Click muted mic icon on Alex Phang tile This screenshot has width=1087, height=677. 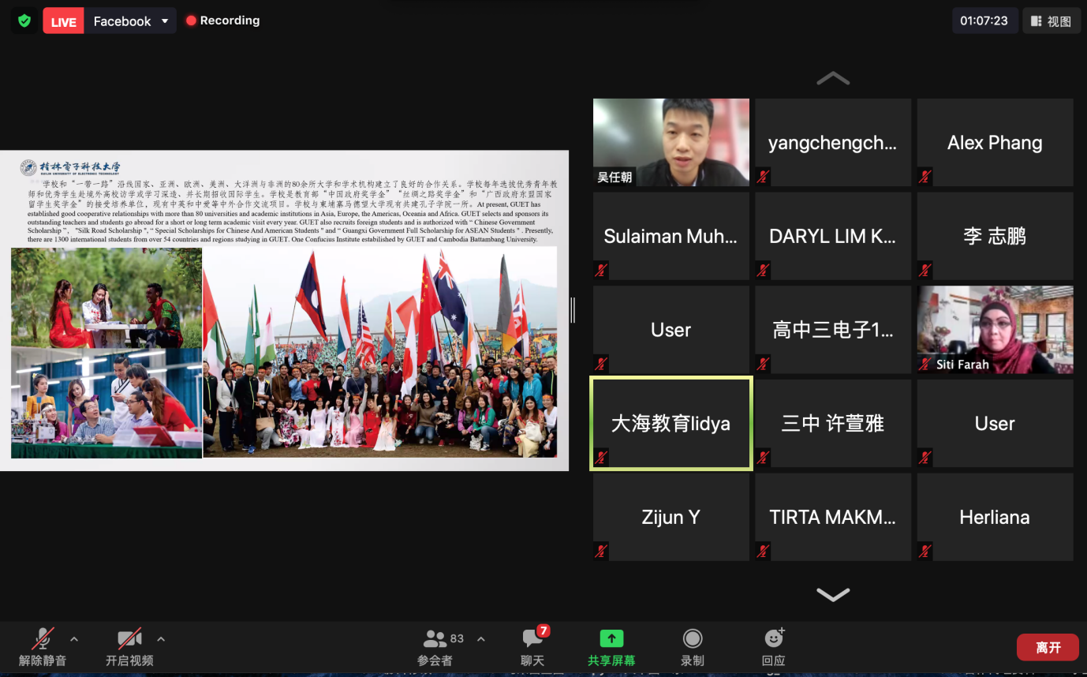(x=925, y=177)
